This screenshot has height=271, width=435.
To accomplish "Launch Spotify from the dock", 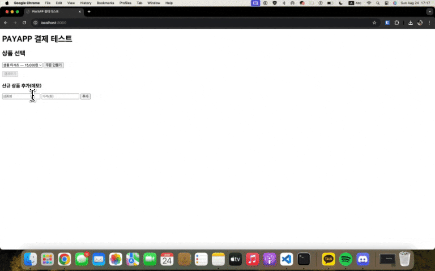I will click(x=346, y=259).
